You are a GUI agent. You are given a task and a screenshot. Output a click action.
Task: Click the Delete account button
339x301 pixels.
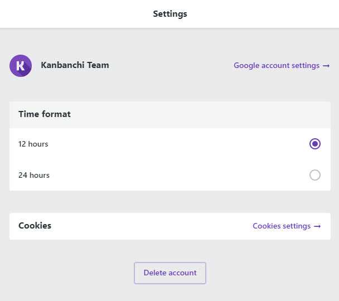point(170,273)
